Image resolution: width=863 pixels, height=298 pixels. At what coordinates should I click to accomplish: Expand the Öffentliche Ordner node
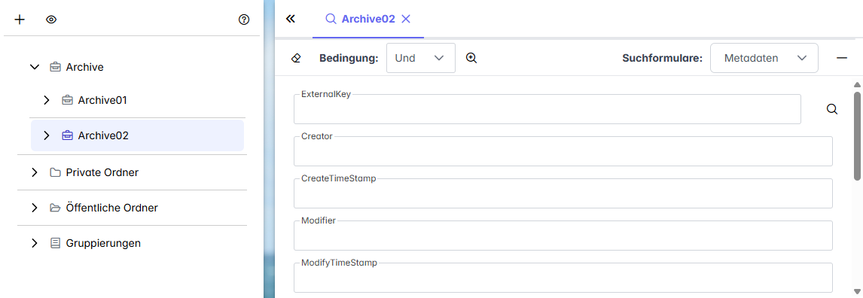point(35,208)
